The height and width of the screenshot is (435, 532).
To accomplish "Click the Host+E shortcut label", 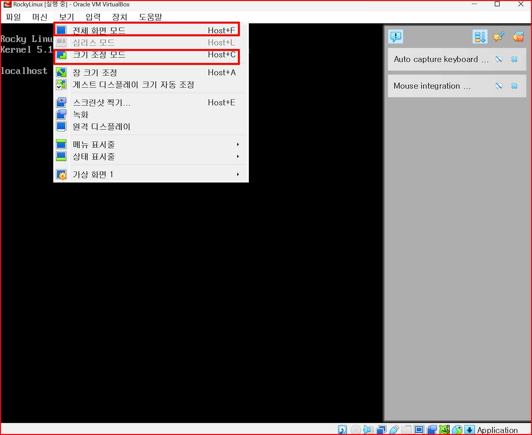I will click(x=221, y=103).
